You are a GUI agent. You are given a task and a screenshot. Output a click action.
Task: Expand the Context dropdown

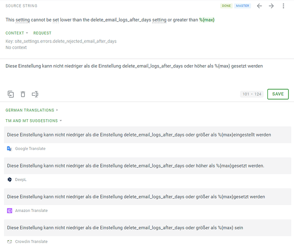[17, 33]
